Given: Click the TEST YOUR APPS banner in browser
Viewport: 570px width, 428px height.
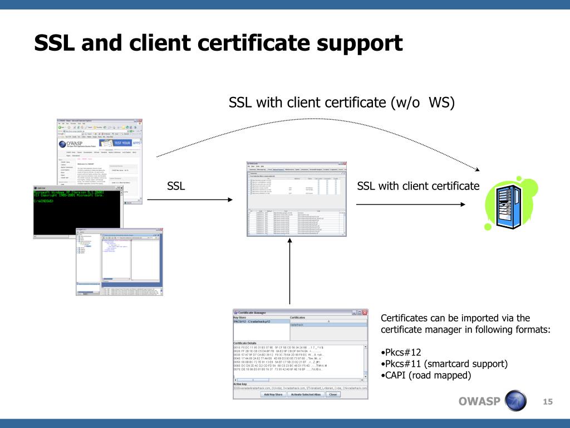Looking at the screenshot, I should [x=120, y=143].
